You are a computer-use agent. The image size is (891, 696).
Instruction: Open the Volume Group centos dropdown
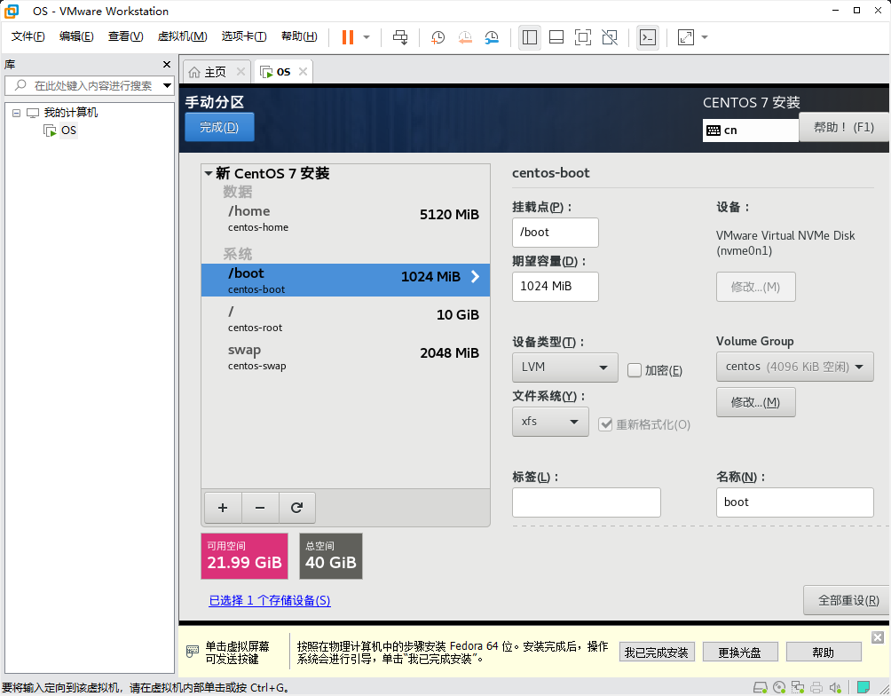tap(794, 367)
